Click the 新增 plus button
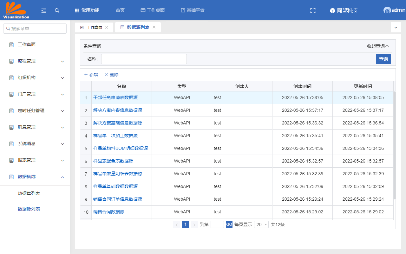Viewport: 406px width, 254px height. pos(91,75)
